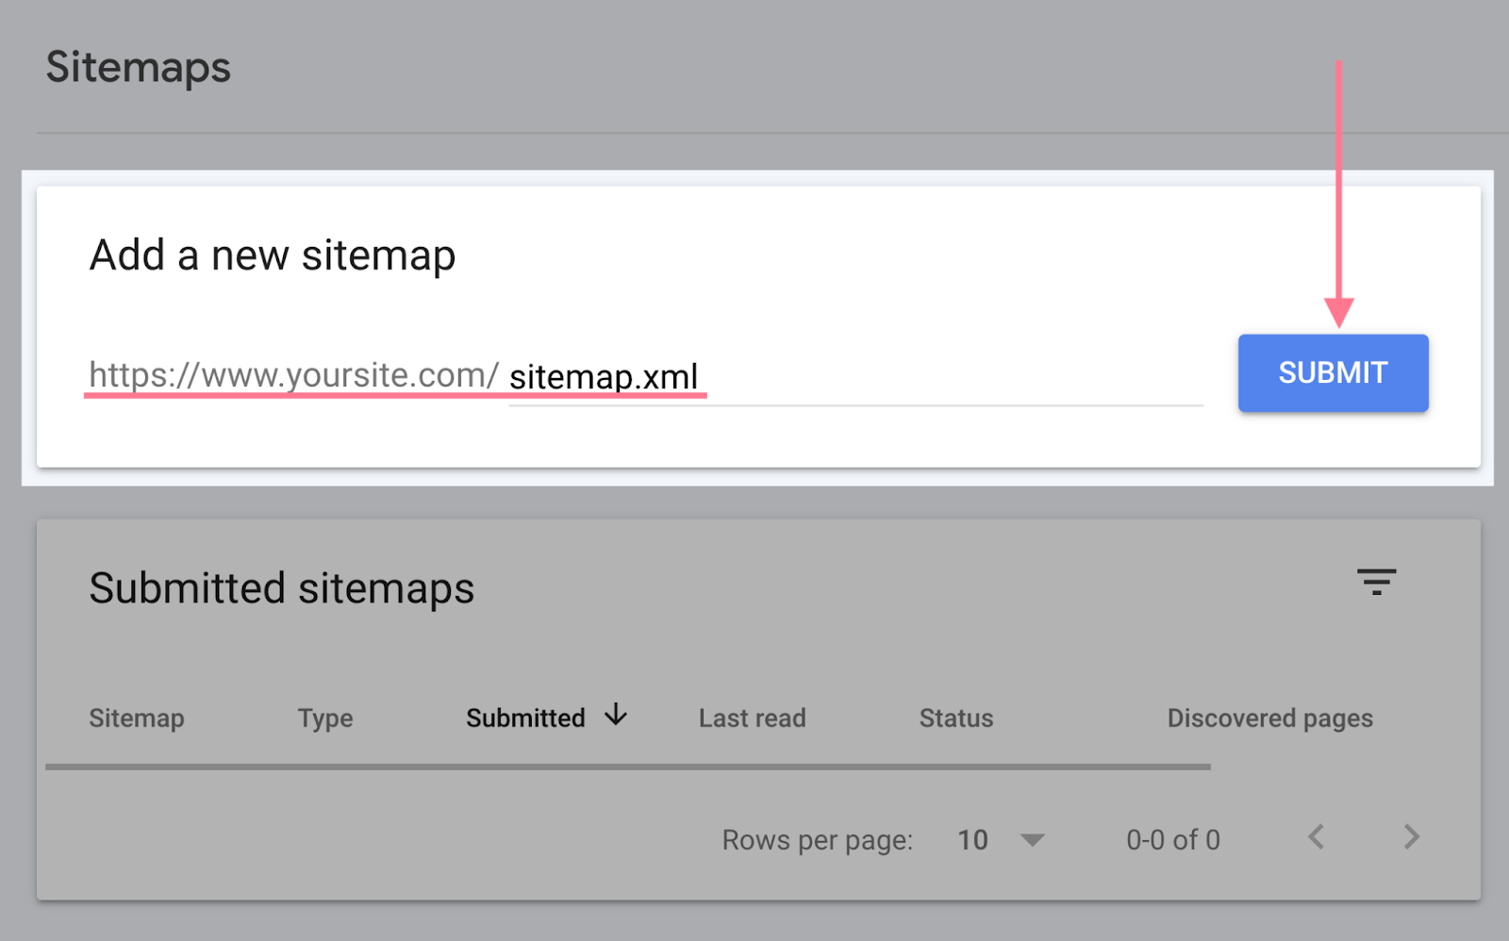Screen dimensions: 1509x941
Task: Expand the dropdown arrow next to 10
Action: [1034, 839]
